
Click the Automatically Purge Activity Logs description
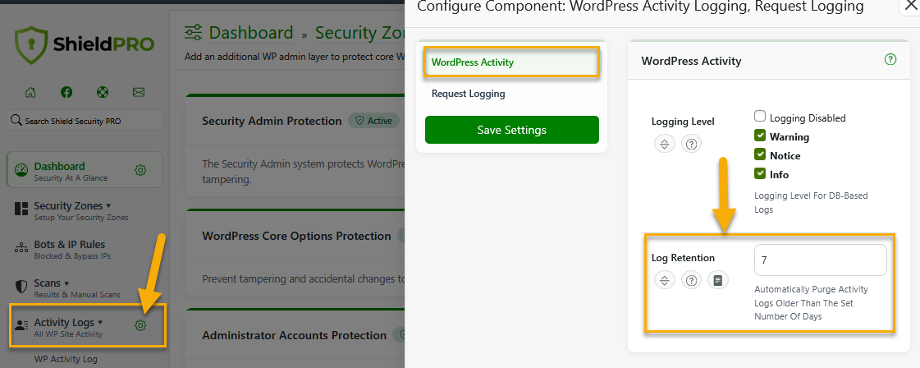coord(812,303)
